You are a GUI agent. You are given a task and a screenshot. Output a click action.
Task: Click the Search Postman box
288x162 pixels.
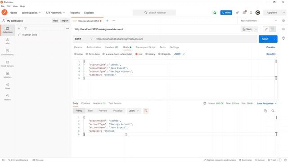tap(154, 13)
